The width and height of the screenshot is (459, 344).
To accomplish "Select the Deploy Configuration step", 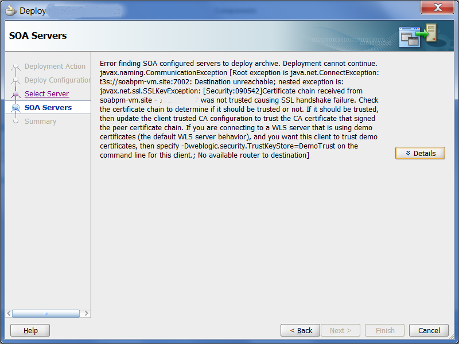I will [58, 80].
